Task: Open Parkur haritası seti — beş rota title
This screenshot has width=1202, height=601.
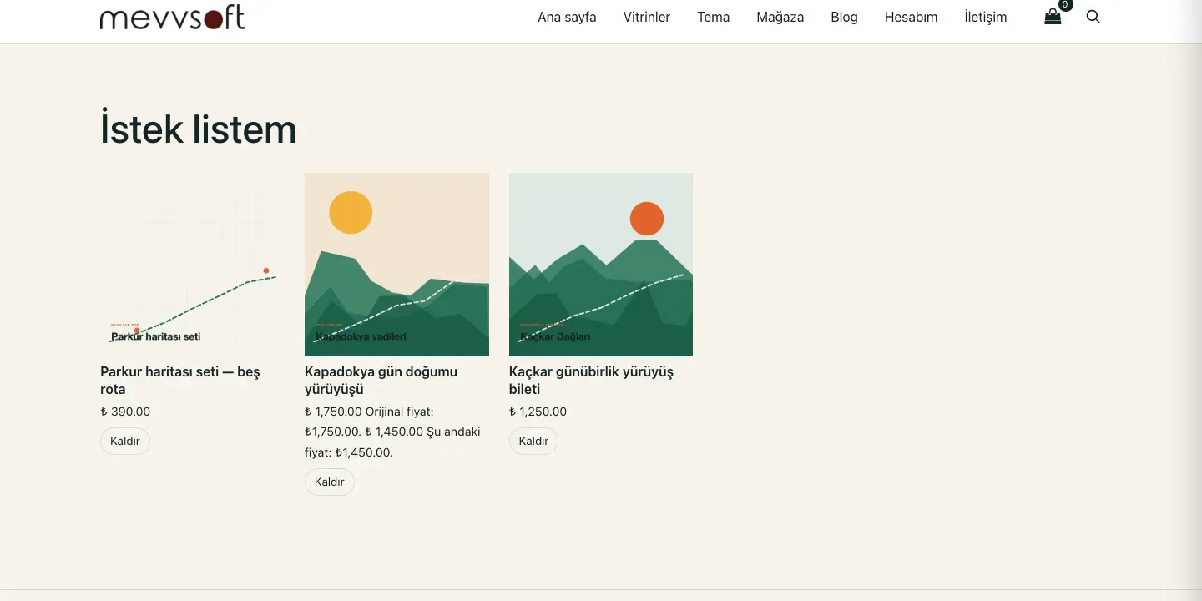Action: 180,381
